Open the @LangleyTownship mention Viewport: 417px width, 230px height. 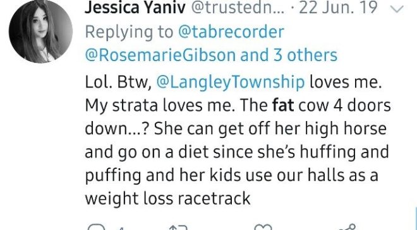click(231, 83)
